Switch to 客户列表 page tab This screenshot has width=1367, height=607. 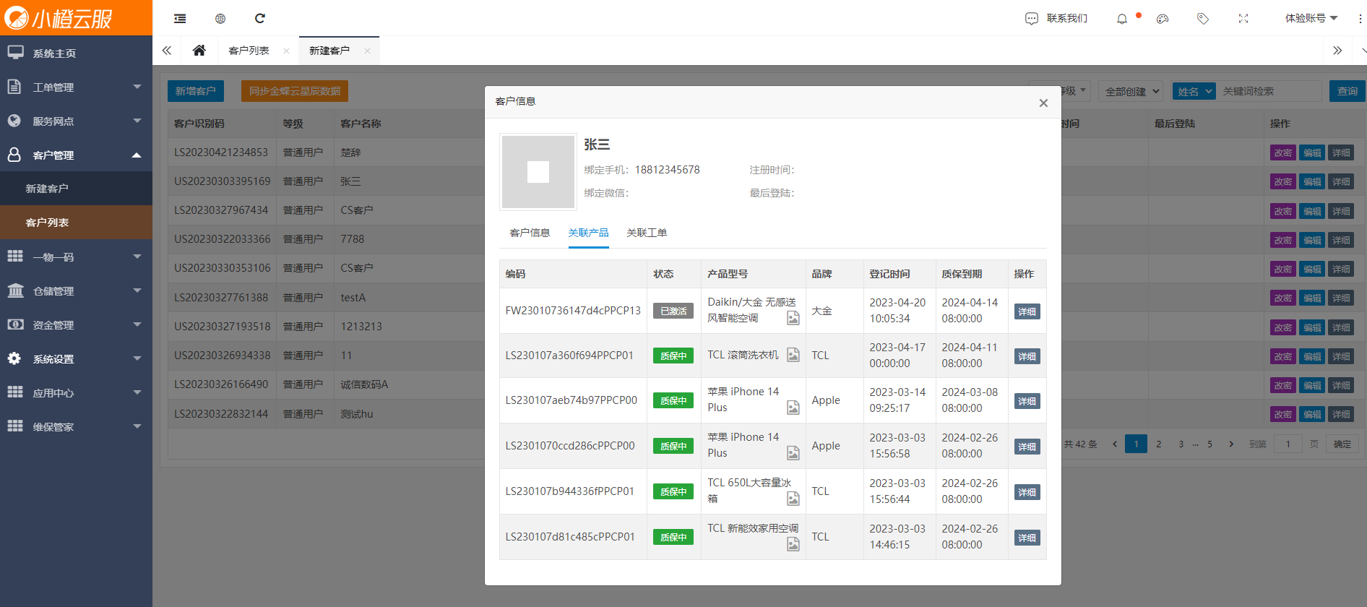pos(249,51)
